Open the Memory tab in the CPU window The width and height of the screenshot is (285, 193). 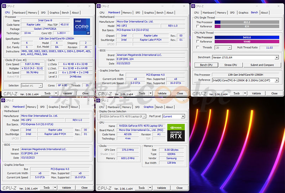[32, 12]
